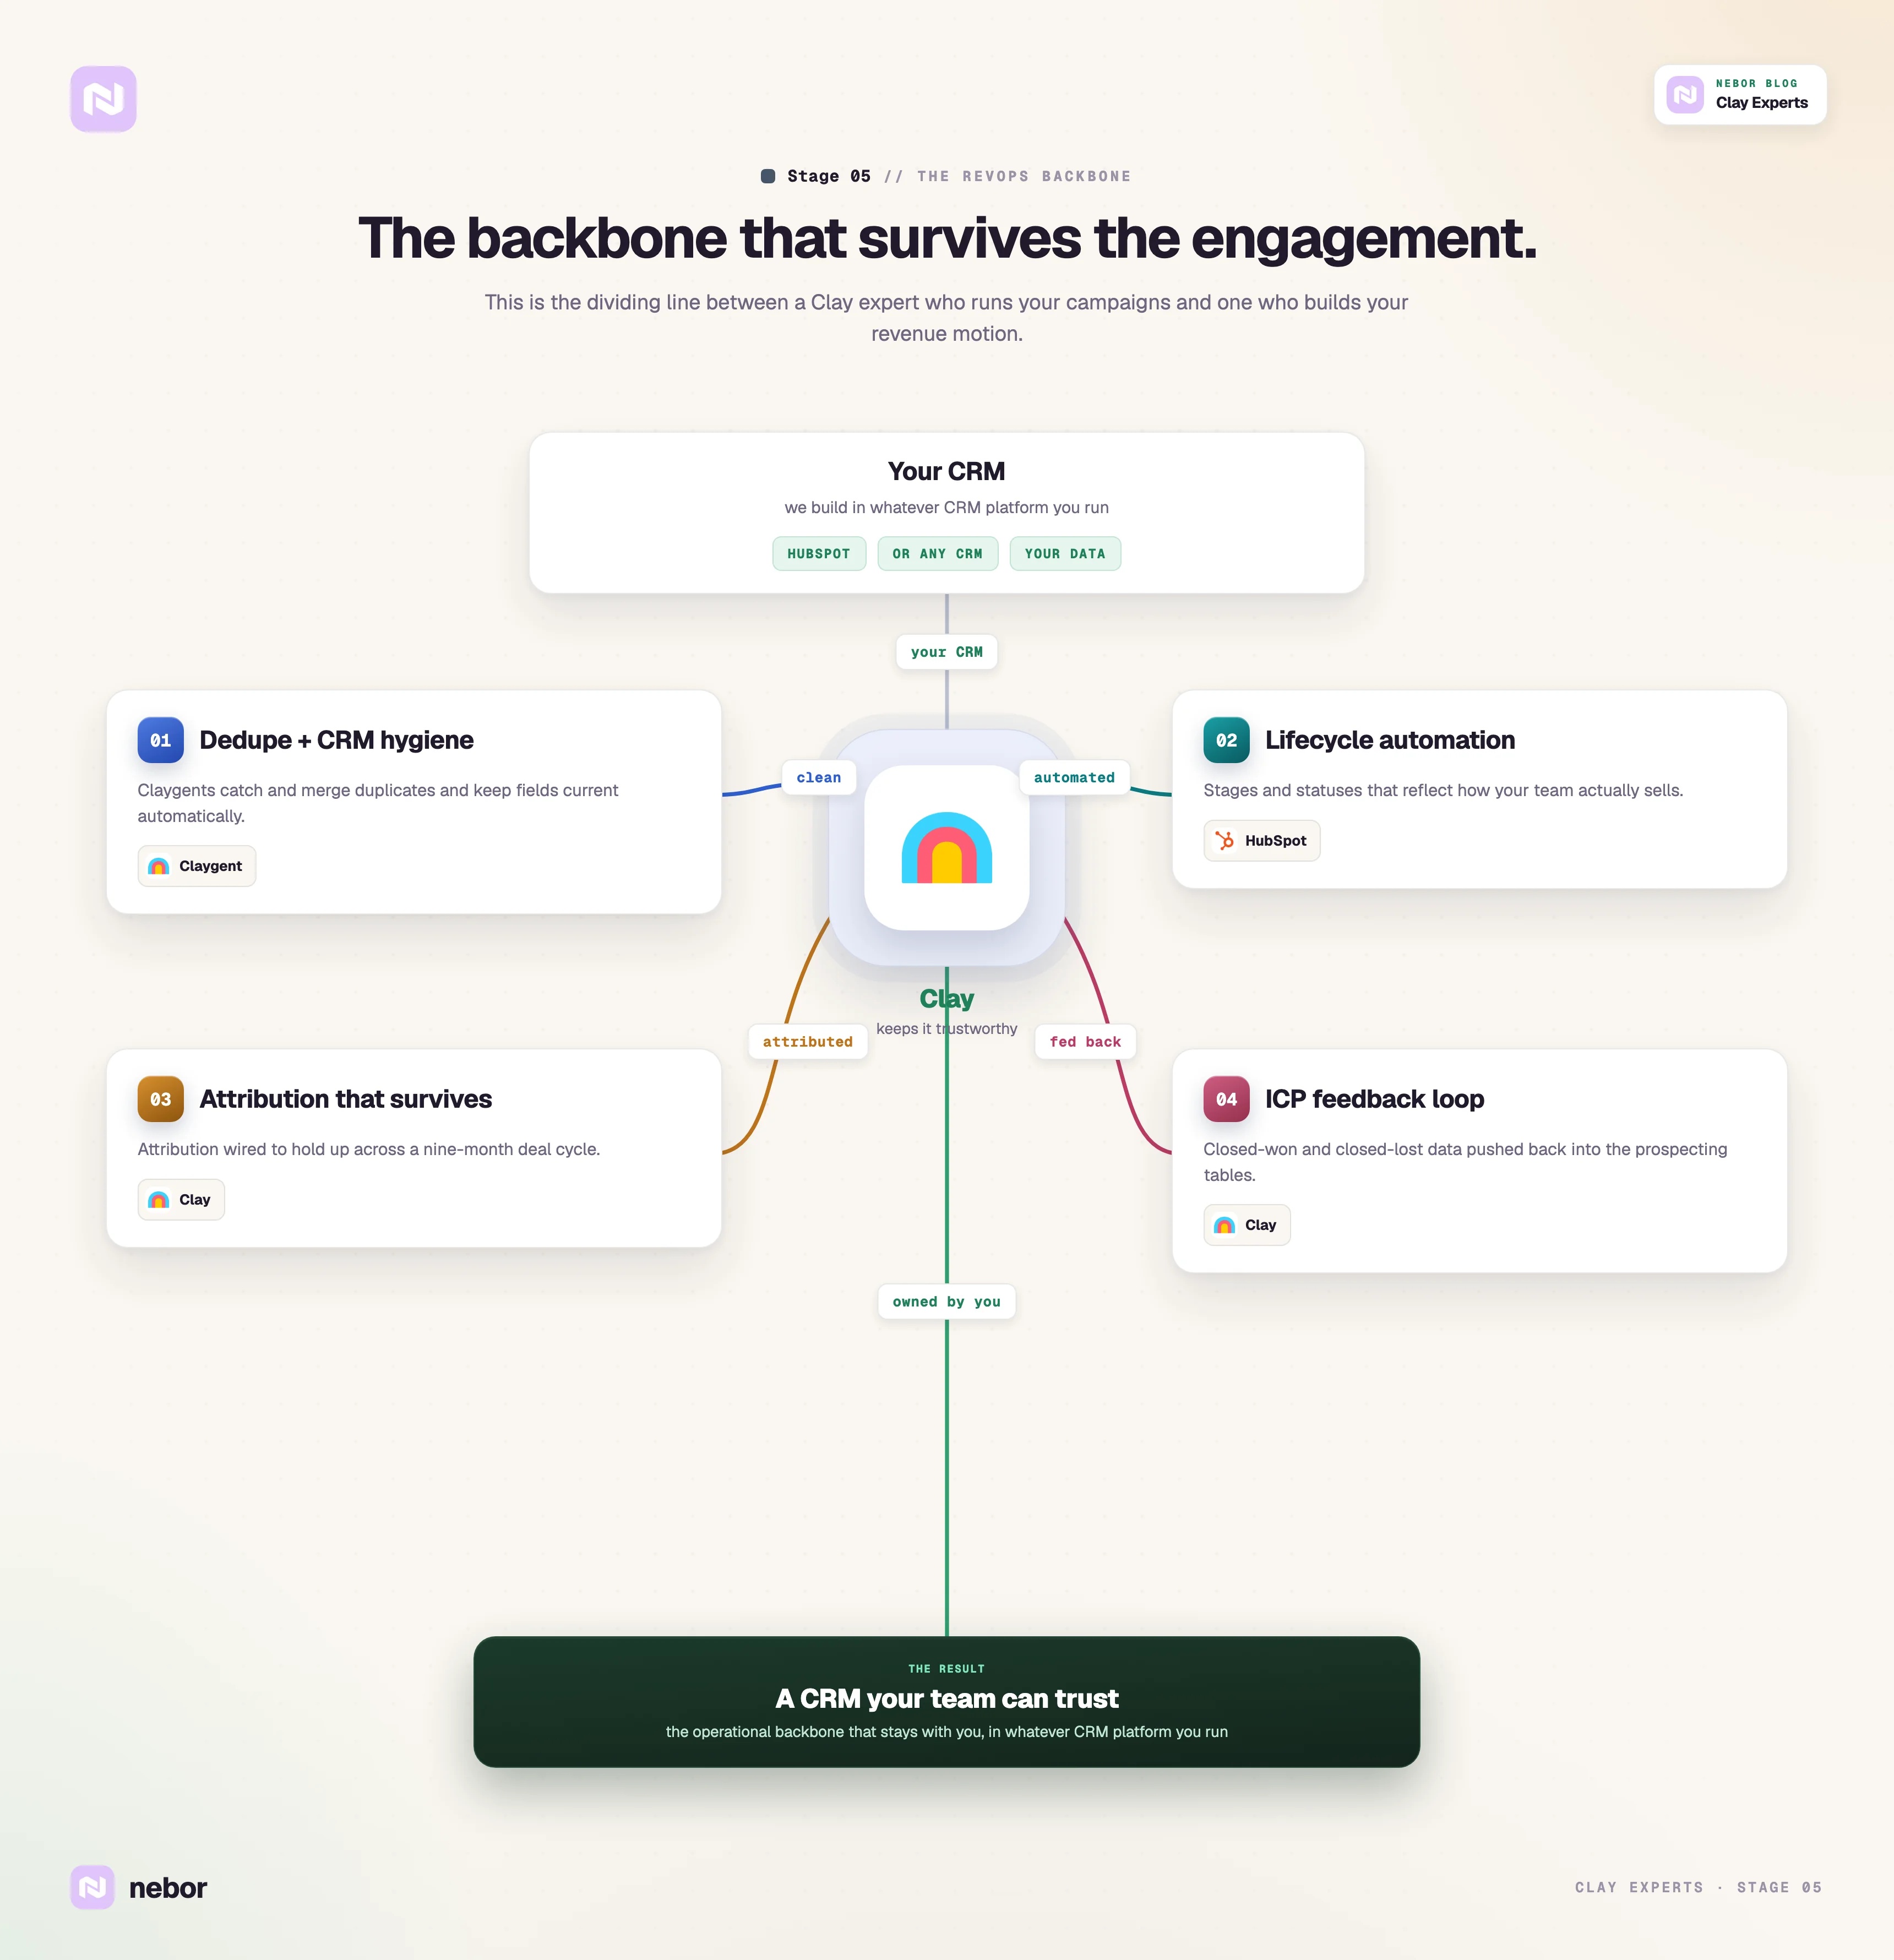Click the pink 04 number badge

click(x=1226, y=1099)
